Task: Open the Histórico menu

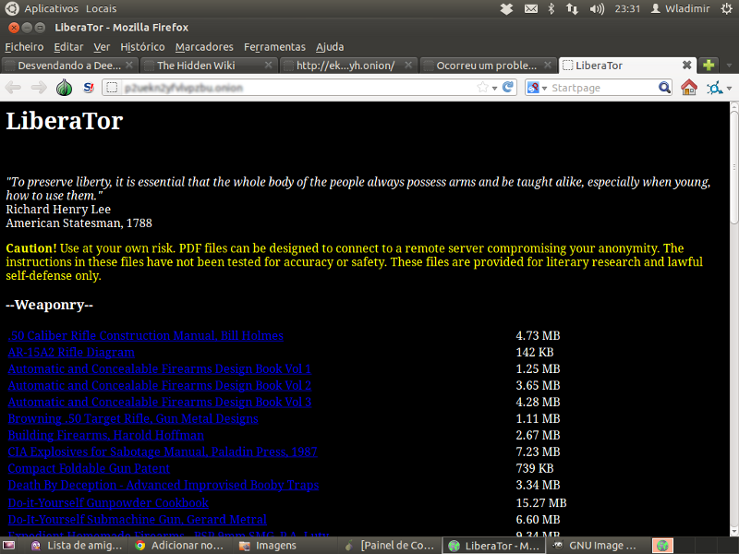Action: tap(142, 47)
